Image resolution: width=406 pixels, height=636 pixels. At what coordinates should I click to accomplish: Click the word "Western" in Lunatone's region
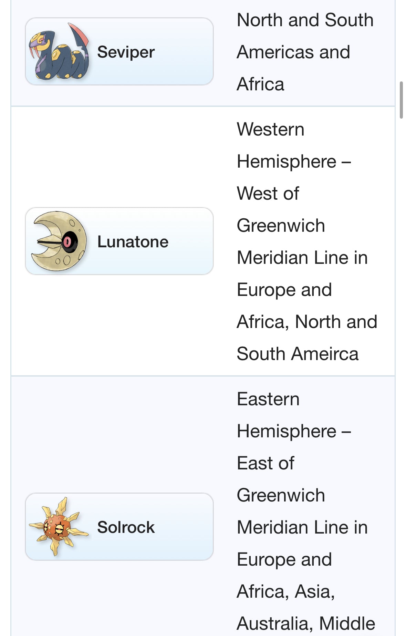pyautogui.click(x=271, y=129)
